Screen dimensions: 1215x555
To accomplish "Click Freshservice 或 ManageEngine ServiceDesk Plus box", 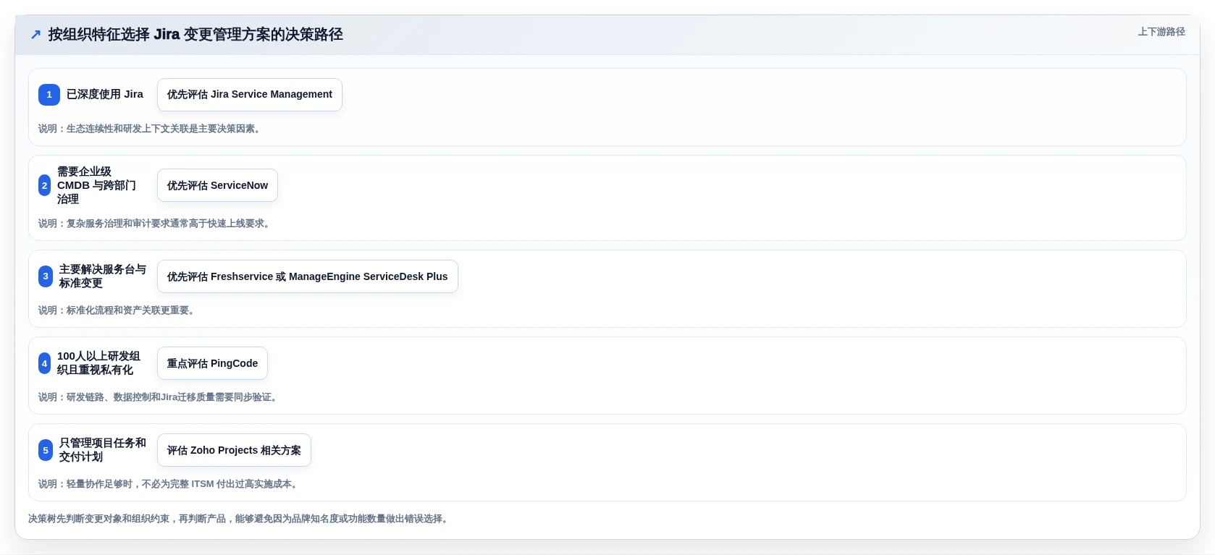I will [x=308, y=276].
